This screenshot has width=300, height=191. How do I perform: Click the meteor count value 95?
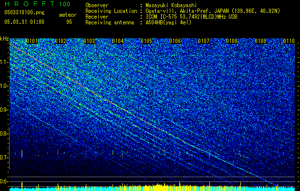coord(69,22)
